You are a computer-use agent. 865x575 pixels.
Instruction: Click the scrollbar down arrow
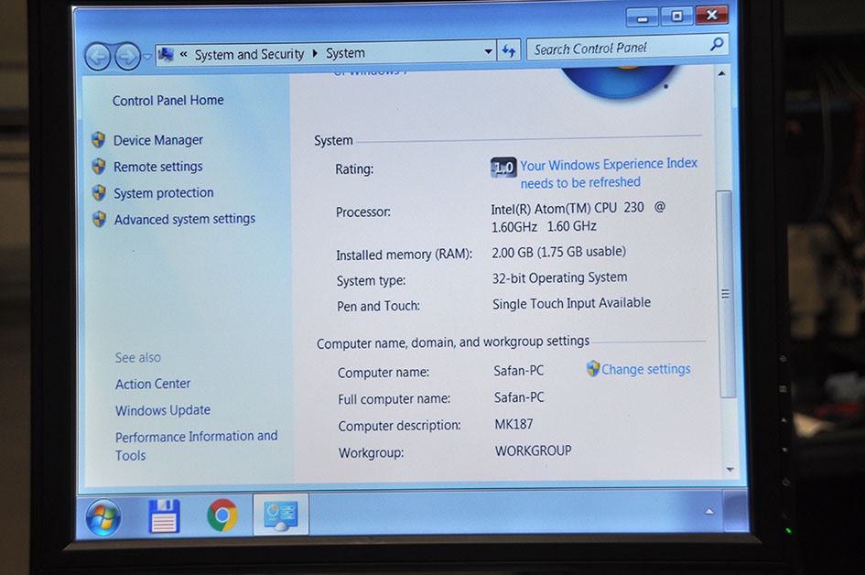point(730,470)
